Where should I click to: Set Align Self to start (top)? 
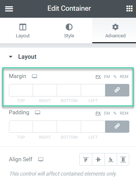click(86, 159)
